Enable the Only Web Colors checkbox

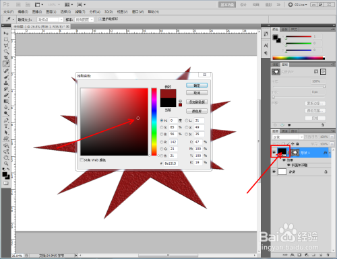pos(82,160)
